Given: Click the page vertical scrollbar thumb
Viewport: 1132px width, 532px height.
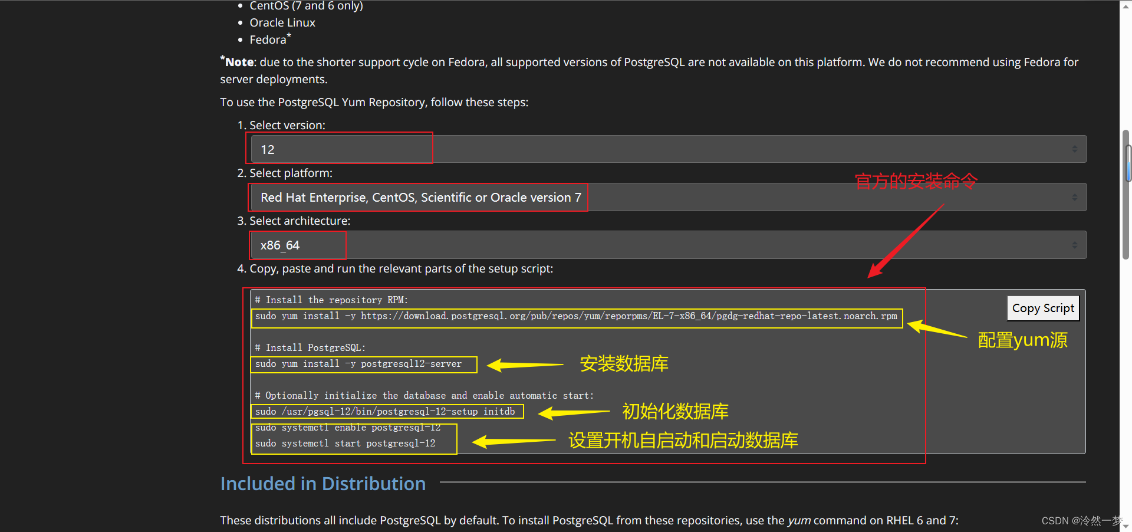Looking at the screenshot, I should 1126,195.
